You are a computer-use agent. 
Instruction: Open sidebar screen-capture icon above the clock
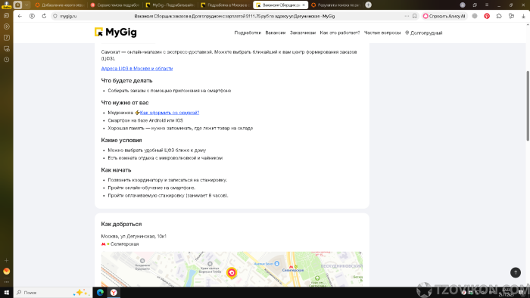6,48
